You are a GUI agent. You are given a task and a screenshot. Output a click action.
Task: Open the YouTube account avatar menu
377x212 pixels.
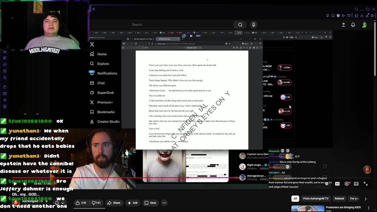[x=365, y=25]
